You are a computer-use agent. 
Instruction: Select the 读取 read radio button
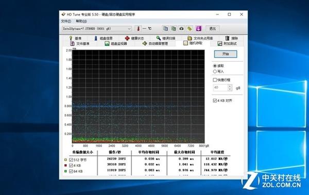pos(215,66)
